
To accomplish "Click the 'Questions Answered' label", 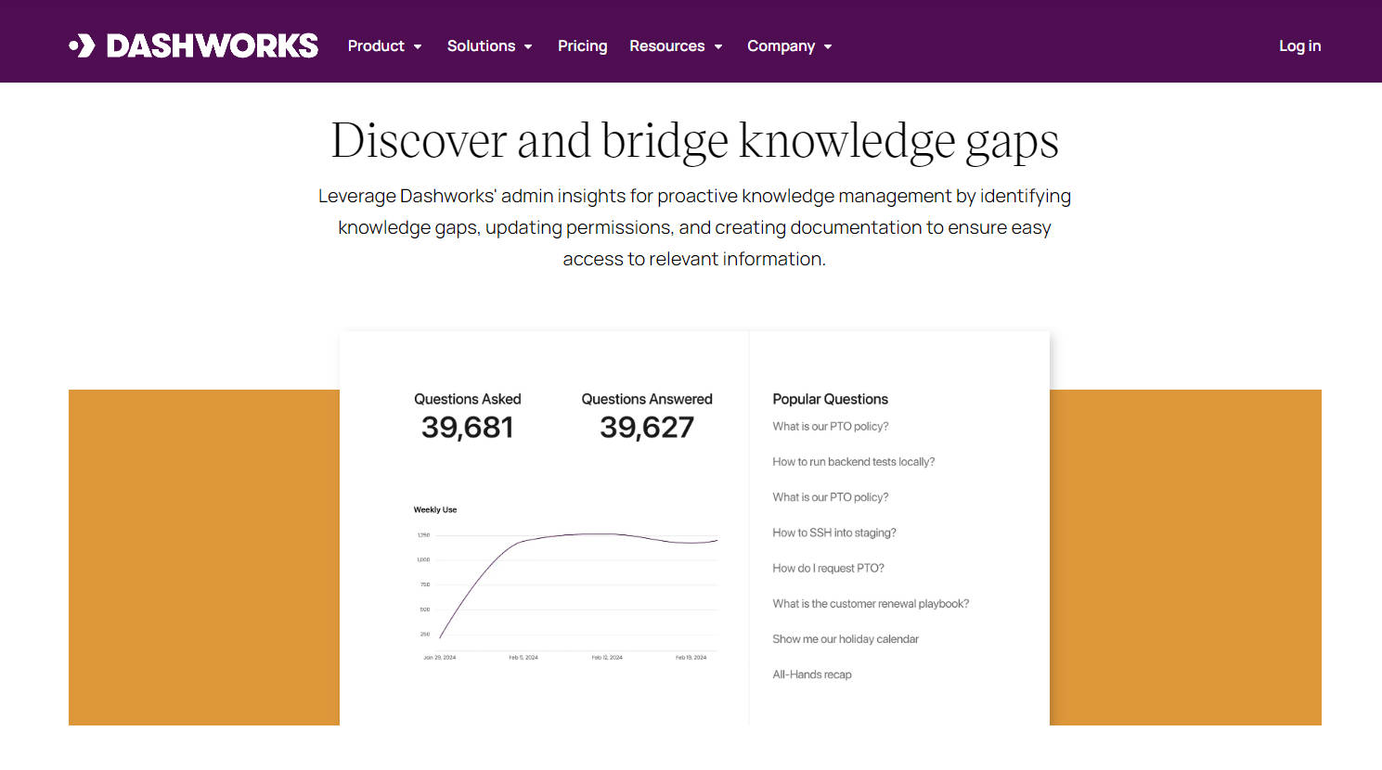I will click(x=647, y=399).
